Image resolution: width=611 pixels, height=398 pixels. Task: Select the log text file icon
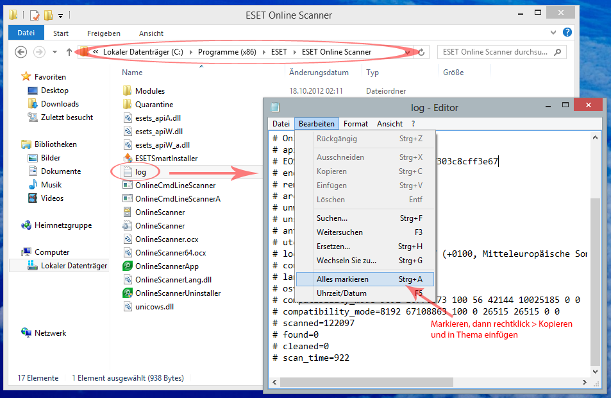(x=128, y=171)
